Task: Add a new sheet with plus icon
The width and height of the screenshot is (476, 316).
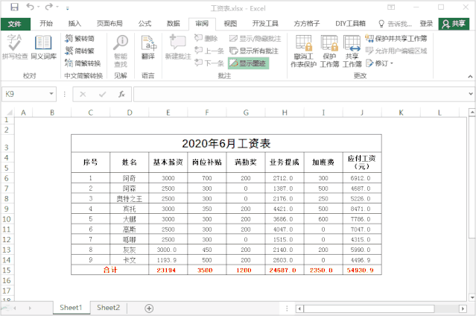Action: click(149, 309)
